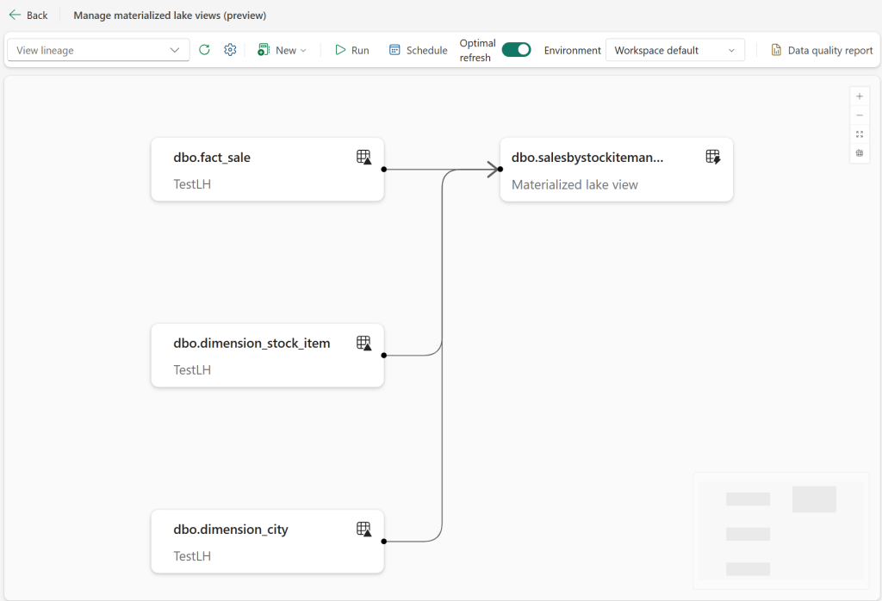The height and width of the screenshot is (601, 882).
Task: Toggle Optimal refresh off
Action: [516, 50]
